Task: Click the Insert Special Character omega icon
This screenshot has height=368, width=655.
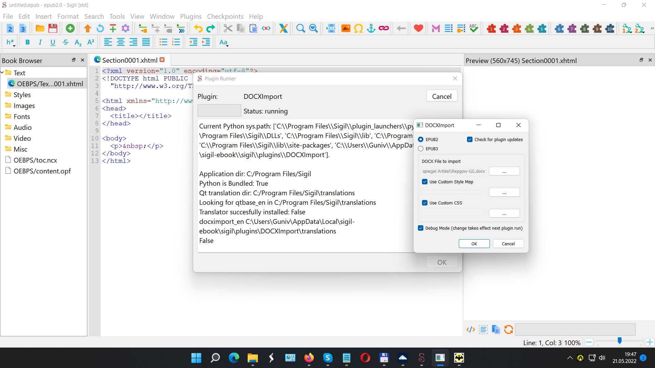Action: pyautogui.click(x=358, y=29)
